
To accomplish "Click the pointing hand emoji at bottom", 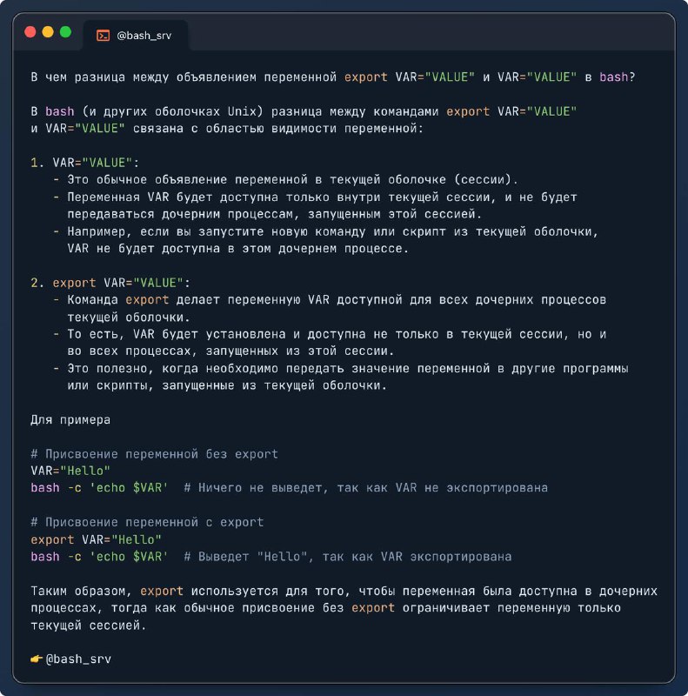I will click(x=37, y=659).
